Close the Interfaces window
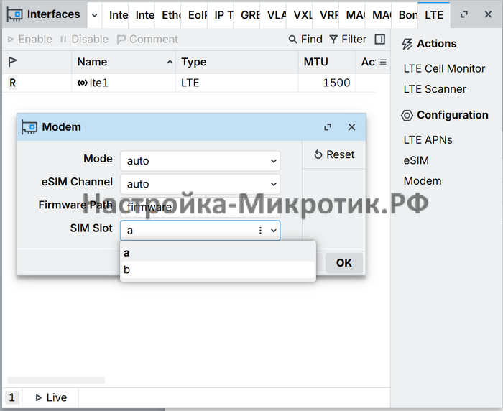The height and width of the screenshot is (411, 503). 488,14
